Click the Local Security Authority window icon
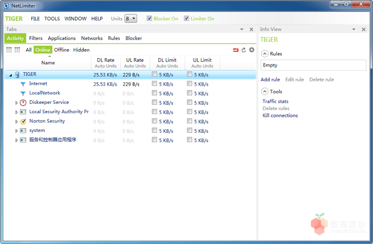373x244 pixels. click(23, 112)
